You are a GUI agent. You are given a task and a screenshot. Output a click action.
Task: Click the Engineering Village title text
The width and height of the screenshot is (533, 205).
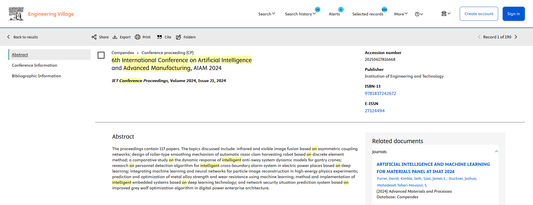pyautogui.click(x=51, y=14)
